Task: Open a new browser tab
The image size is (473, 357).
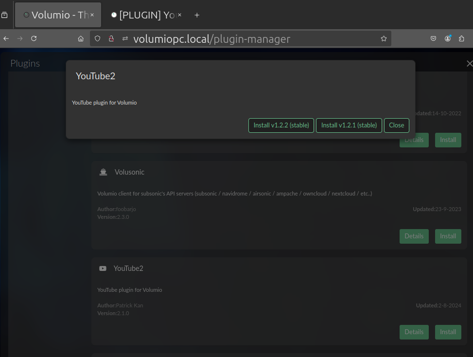Action: pos(197,15)
